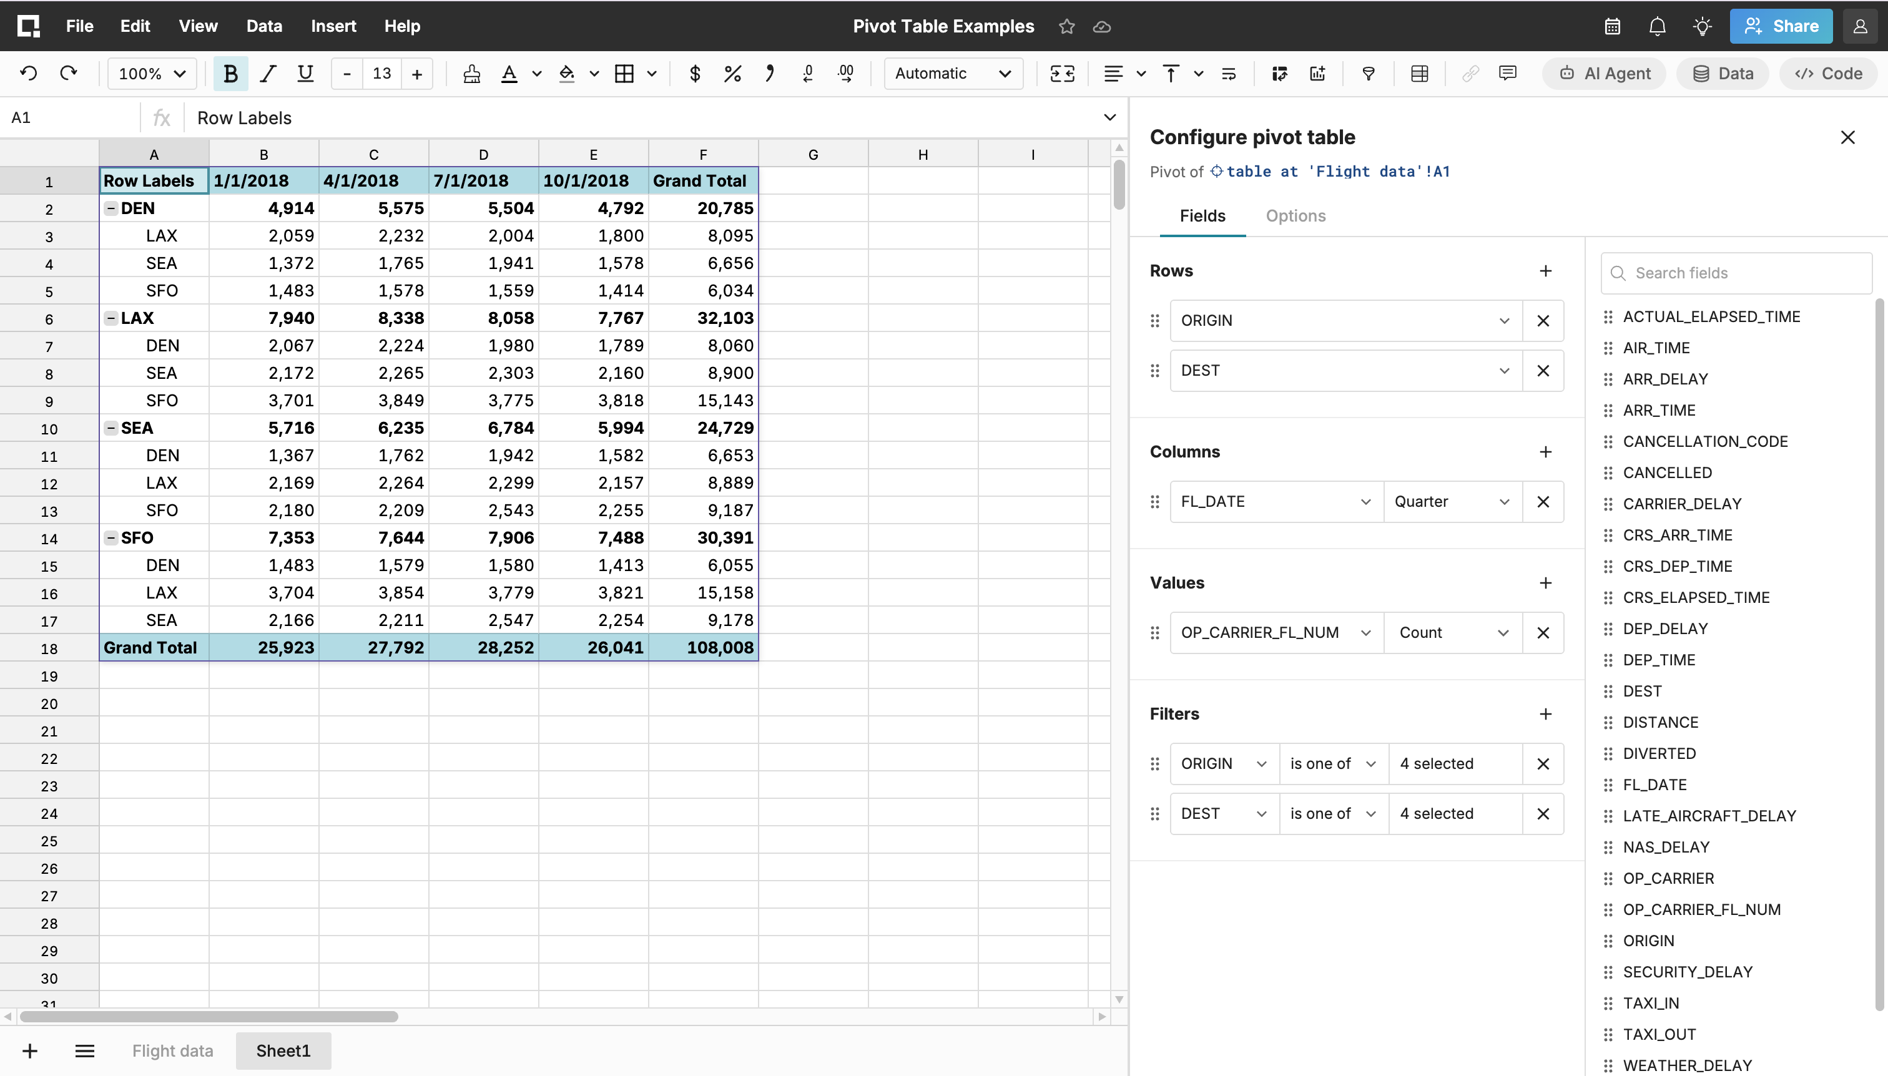Screen dimensions: 1888x1076
Task: Open the zoom level 100% dropdown
Action: [x=152, y=73]
